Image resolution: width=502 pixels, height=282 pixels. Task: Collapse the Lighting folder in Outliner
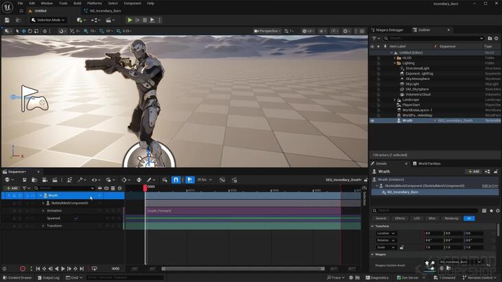(x=395, y=63)
